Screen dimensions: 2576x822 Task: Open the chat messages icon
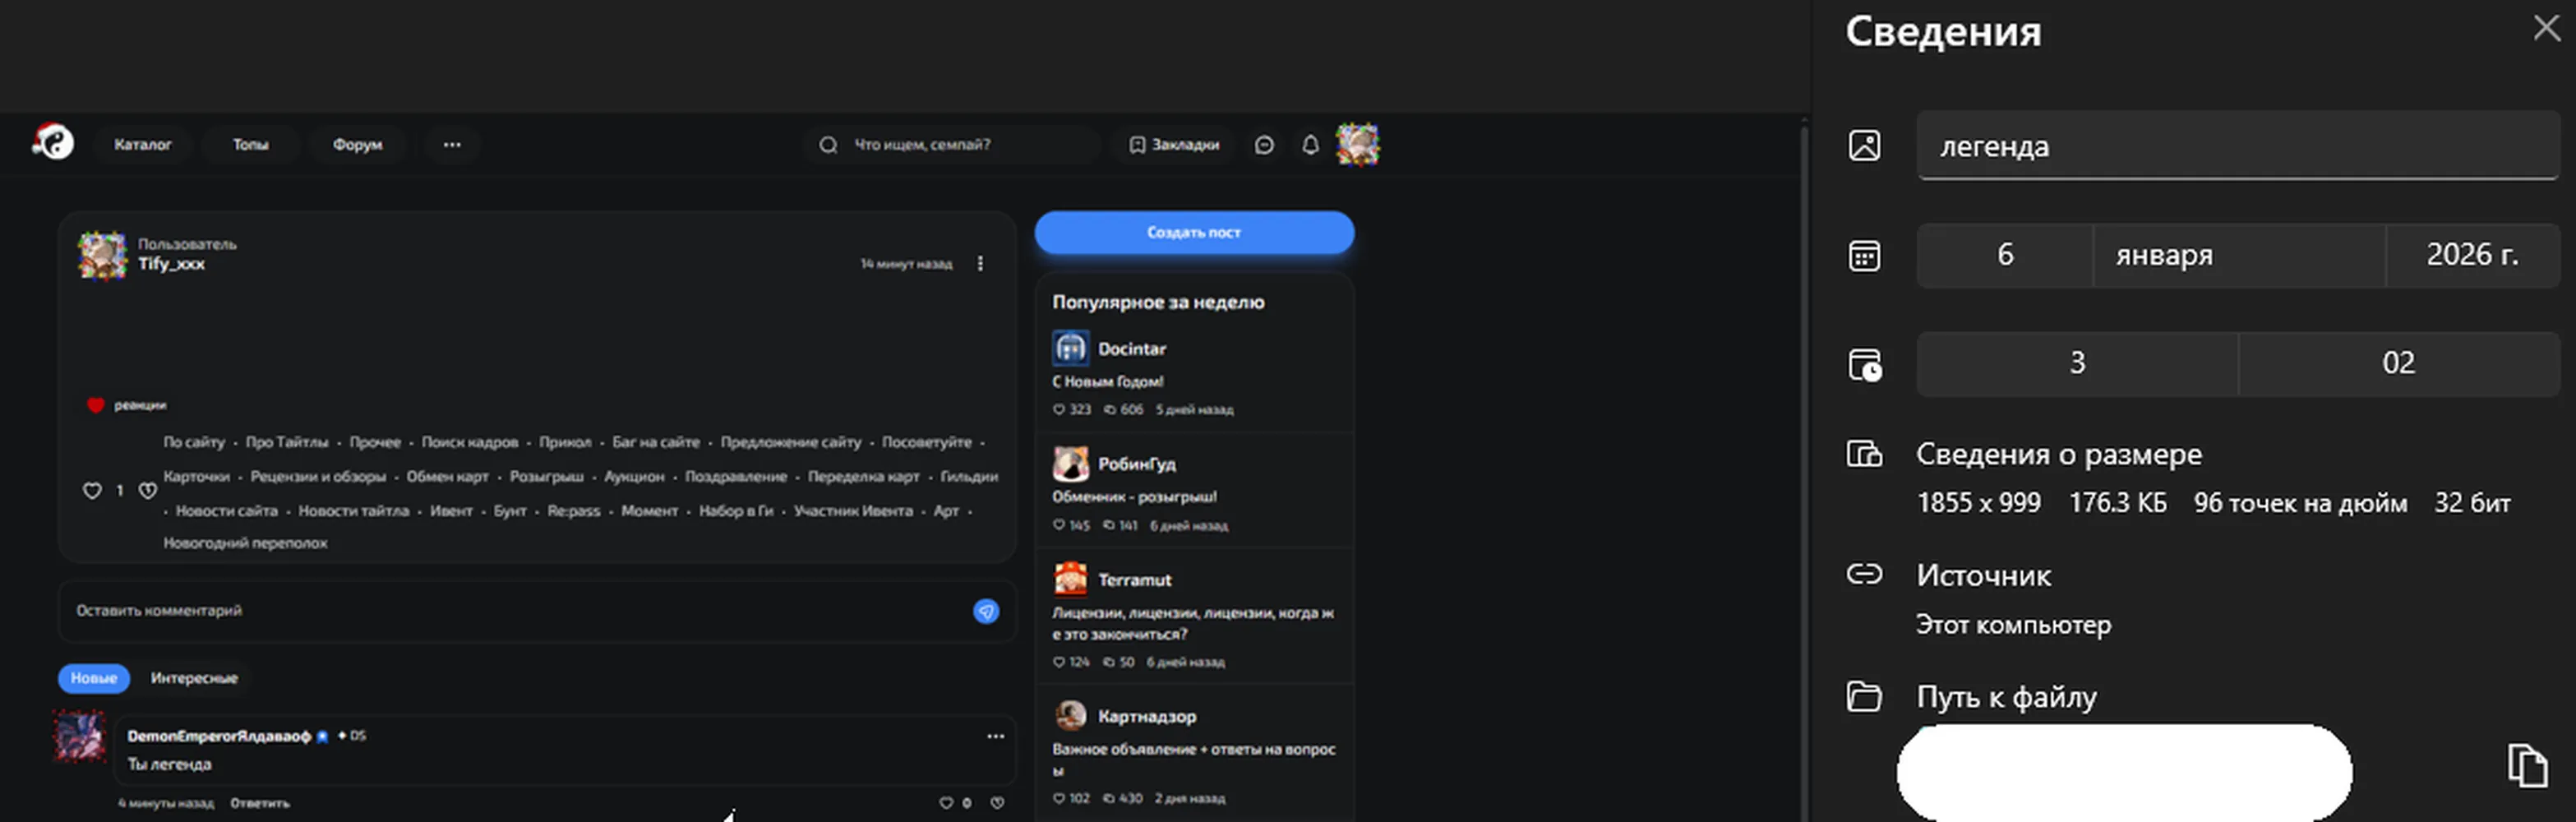click(x=1264, y=145)
